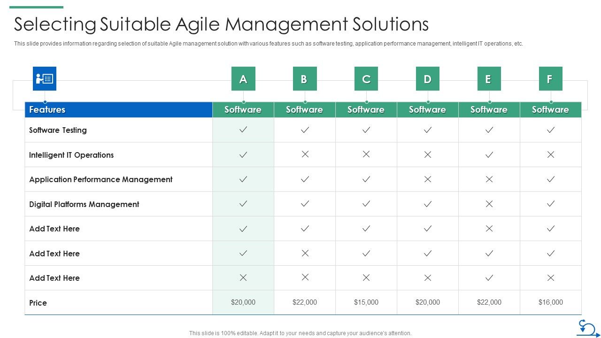
Task: Select the green accent bar above the title
Action: point(36,7)
